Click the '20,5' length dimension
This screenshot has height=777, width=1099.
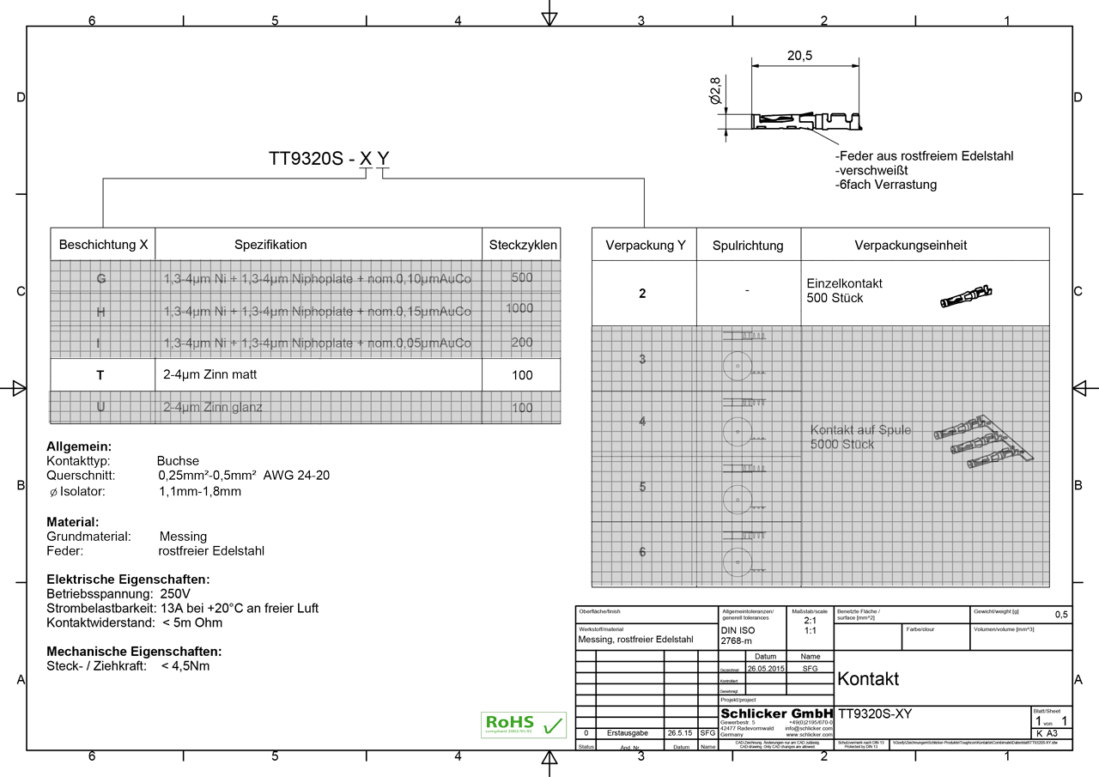(799, 56)
